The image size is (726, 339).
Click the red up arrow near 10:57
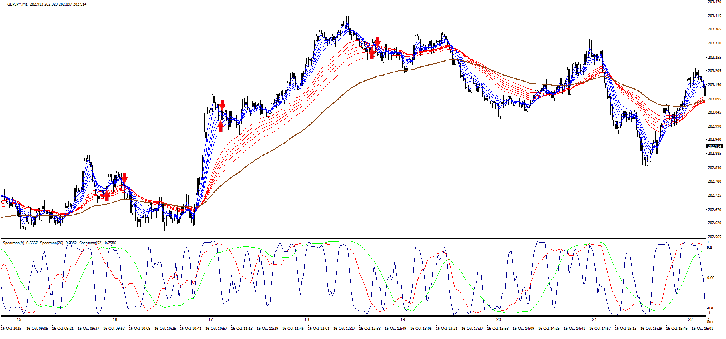click(221, 126)
